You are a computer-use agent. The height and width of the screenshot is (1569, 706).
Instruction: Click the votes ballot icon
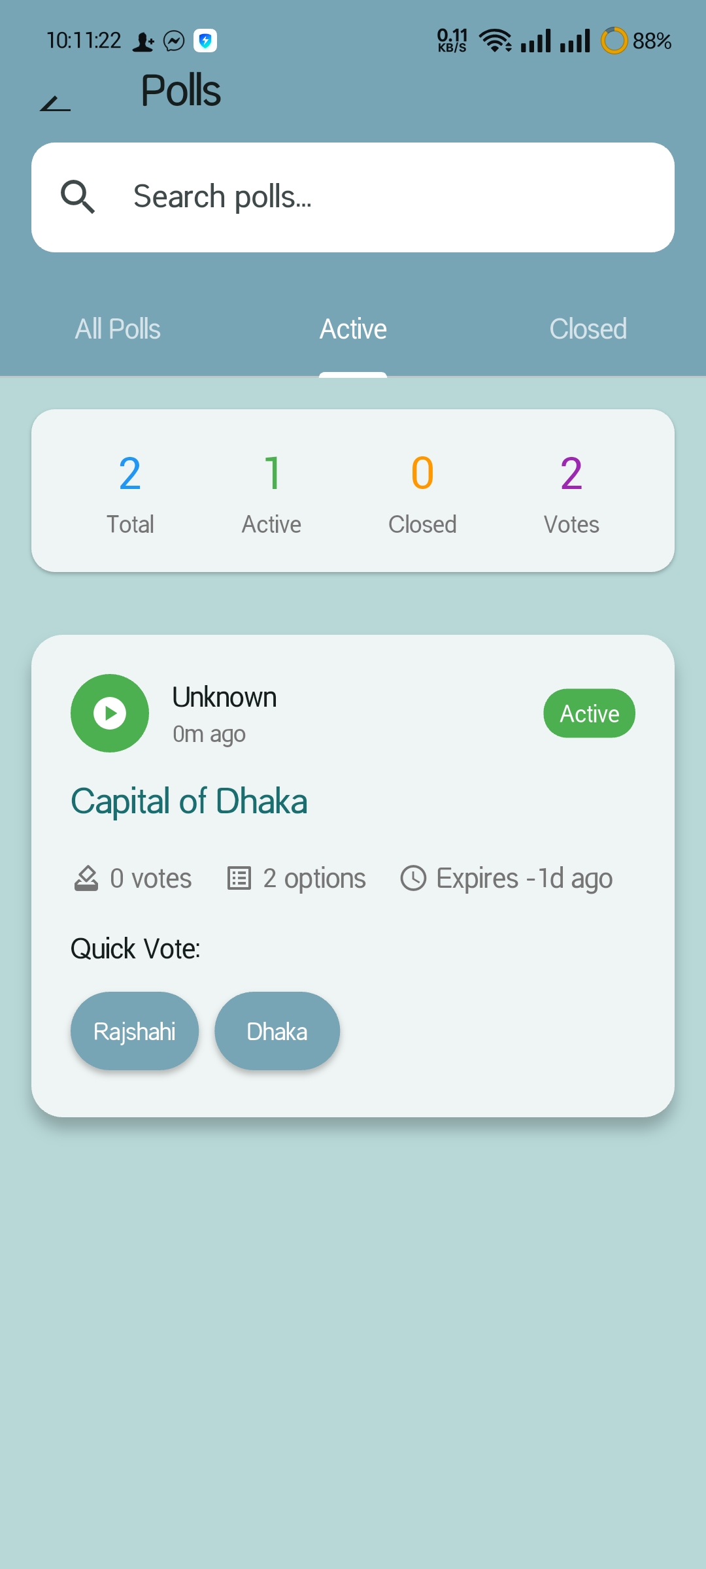[86, 878]
